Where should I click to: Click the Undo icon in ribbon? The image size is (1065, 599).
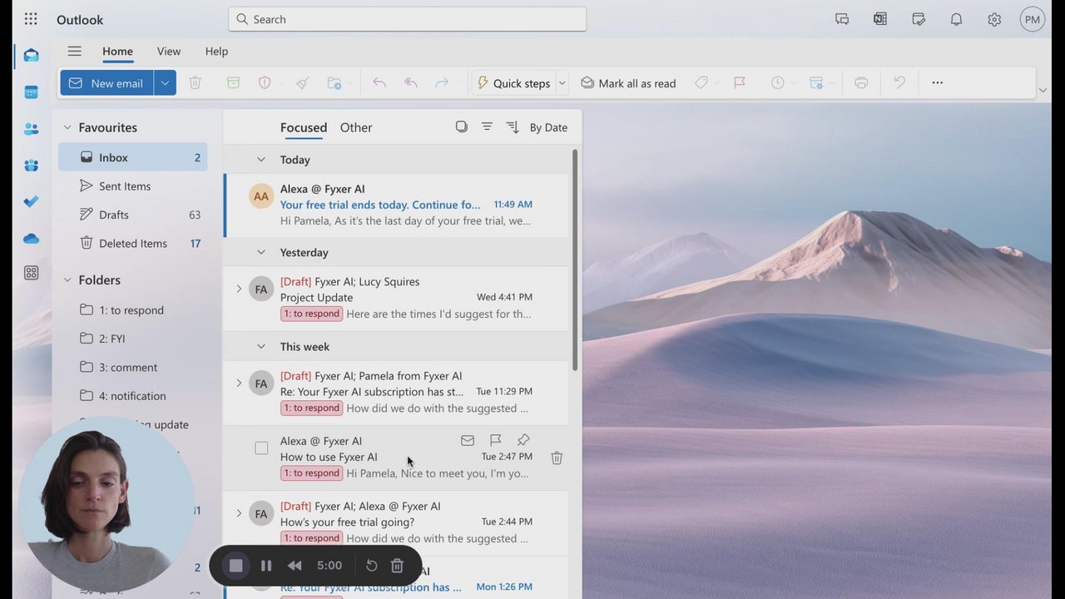coord(899,83)
